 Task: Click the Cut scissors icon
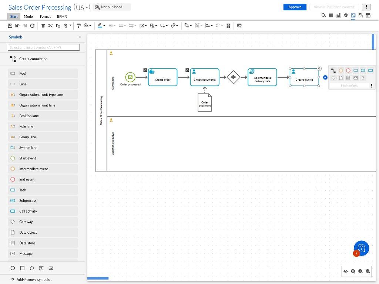coord(50,26)
